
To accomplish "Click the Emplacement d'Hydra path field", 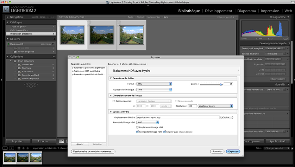I will [178, 117].
